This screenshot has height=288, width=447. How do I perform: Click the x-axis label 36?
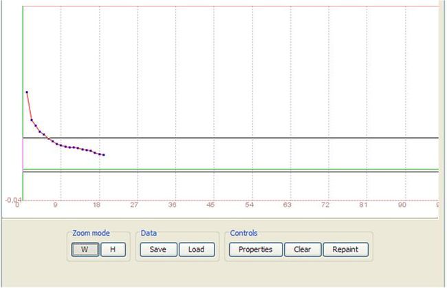(172, 205)
